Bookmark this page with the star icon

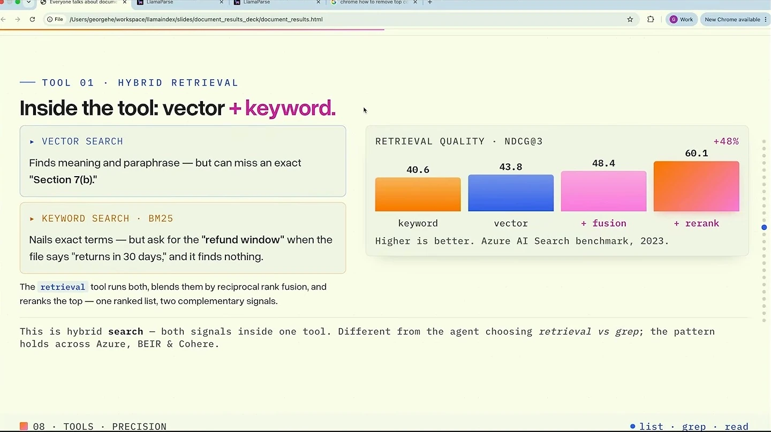(630, 19)
